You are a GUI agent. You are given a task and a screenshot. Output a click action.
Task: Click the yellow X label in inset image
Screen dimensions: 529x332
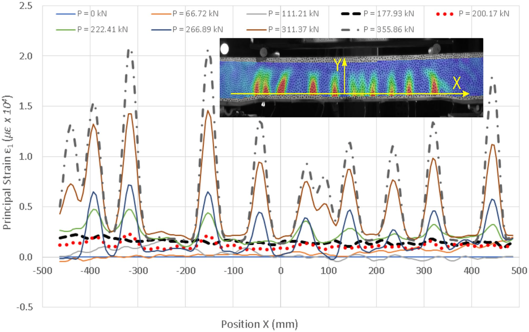click(457, 83)
